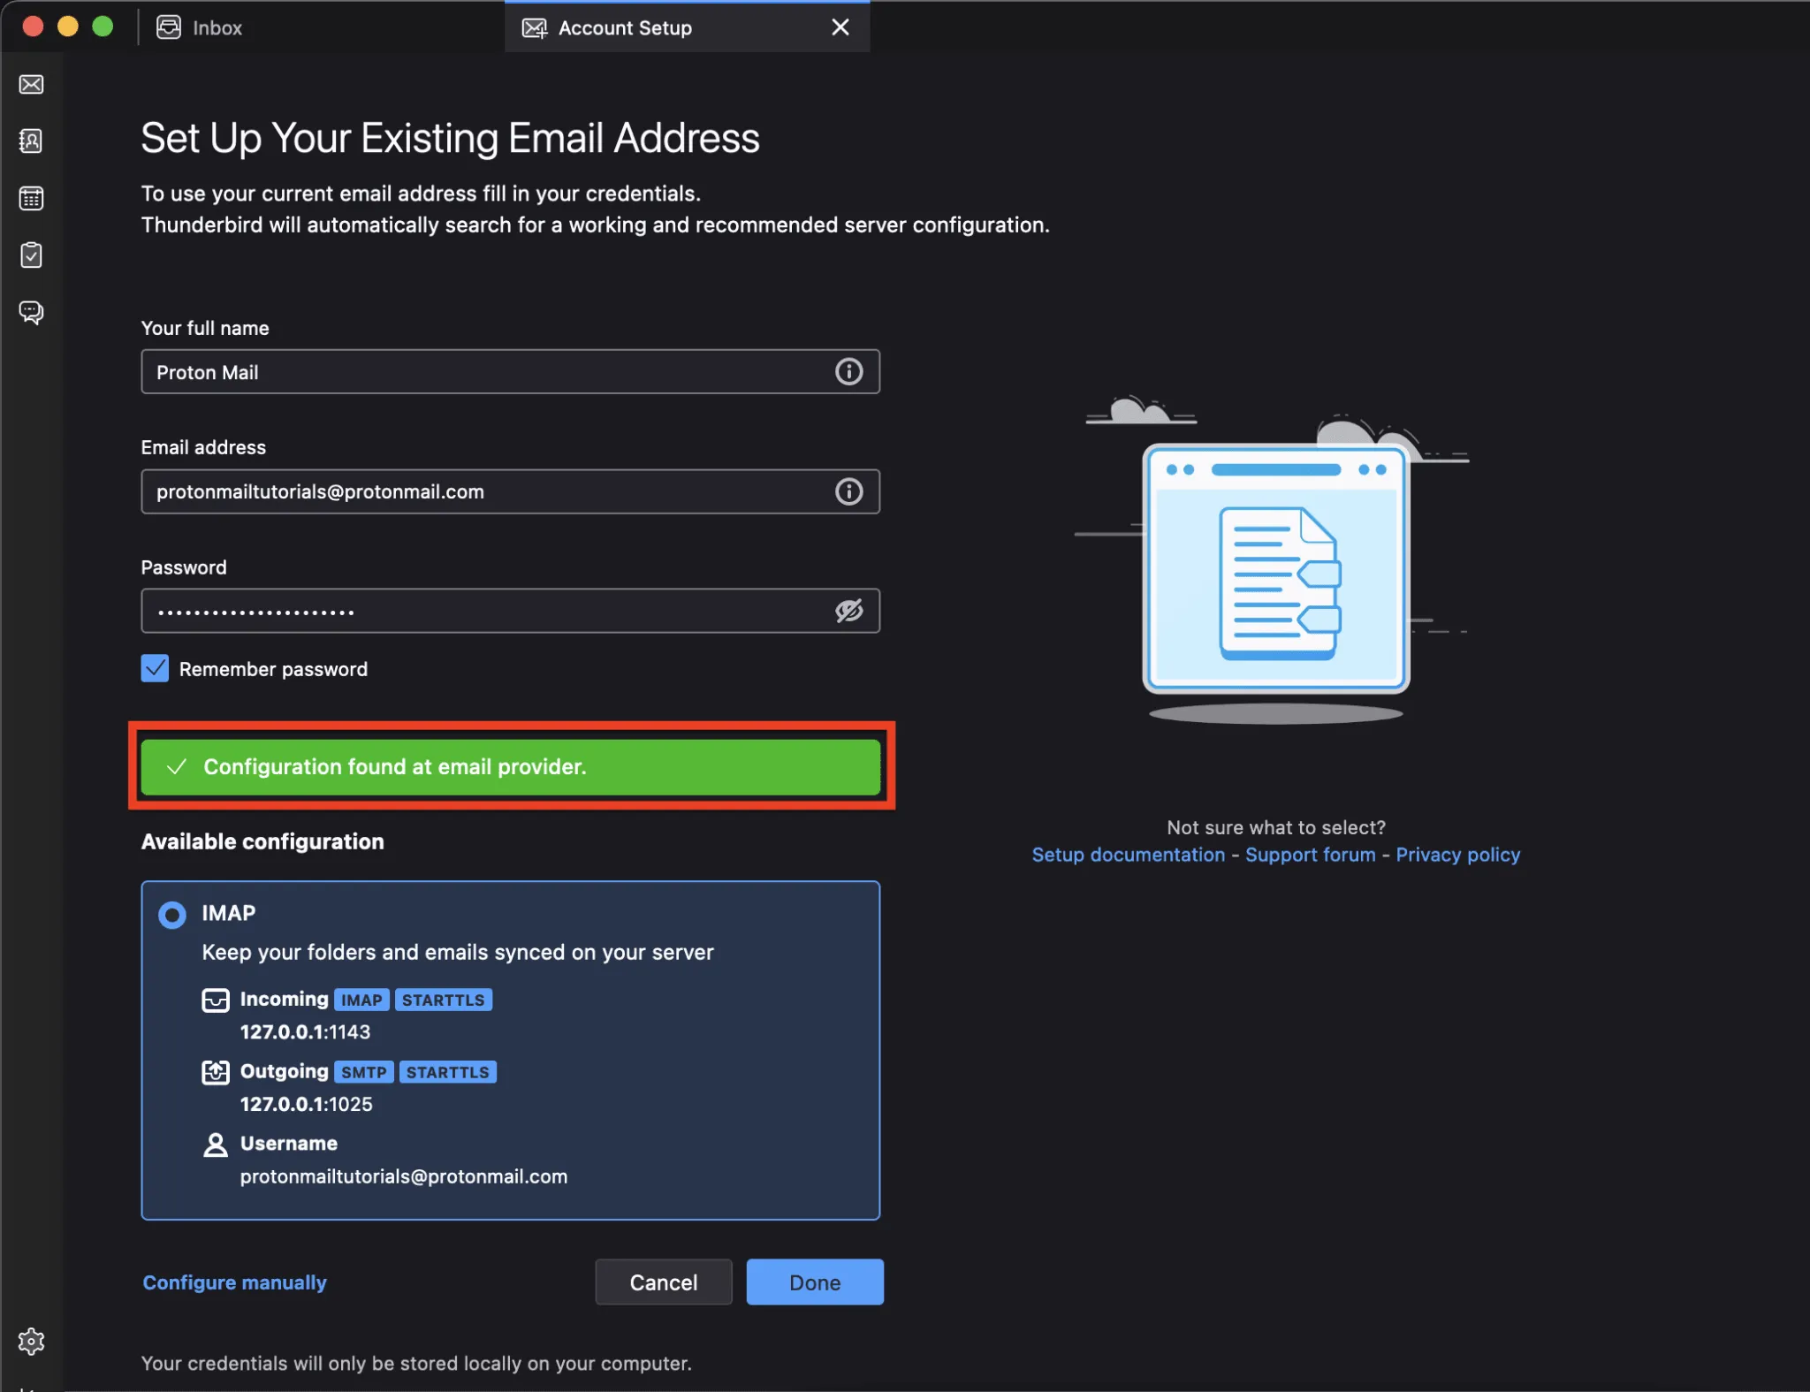Open the Address Book from the sidebar
This screenshot has height=1392, width=1810.
pos(32,141)
